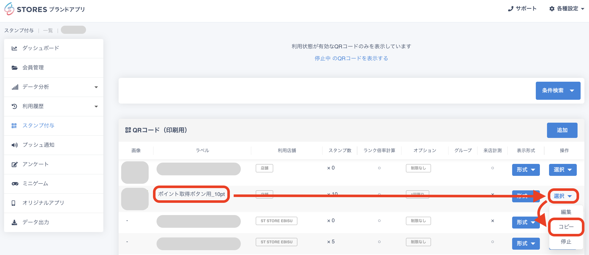Click the data export download icon
This screenshot has width=589, height=255.
[x=15, y=222]
